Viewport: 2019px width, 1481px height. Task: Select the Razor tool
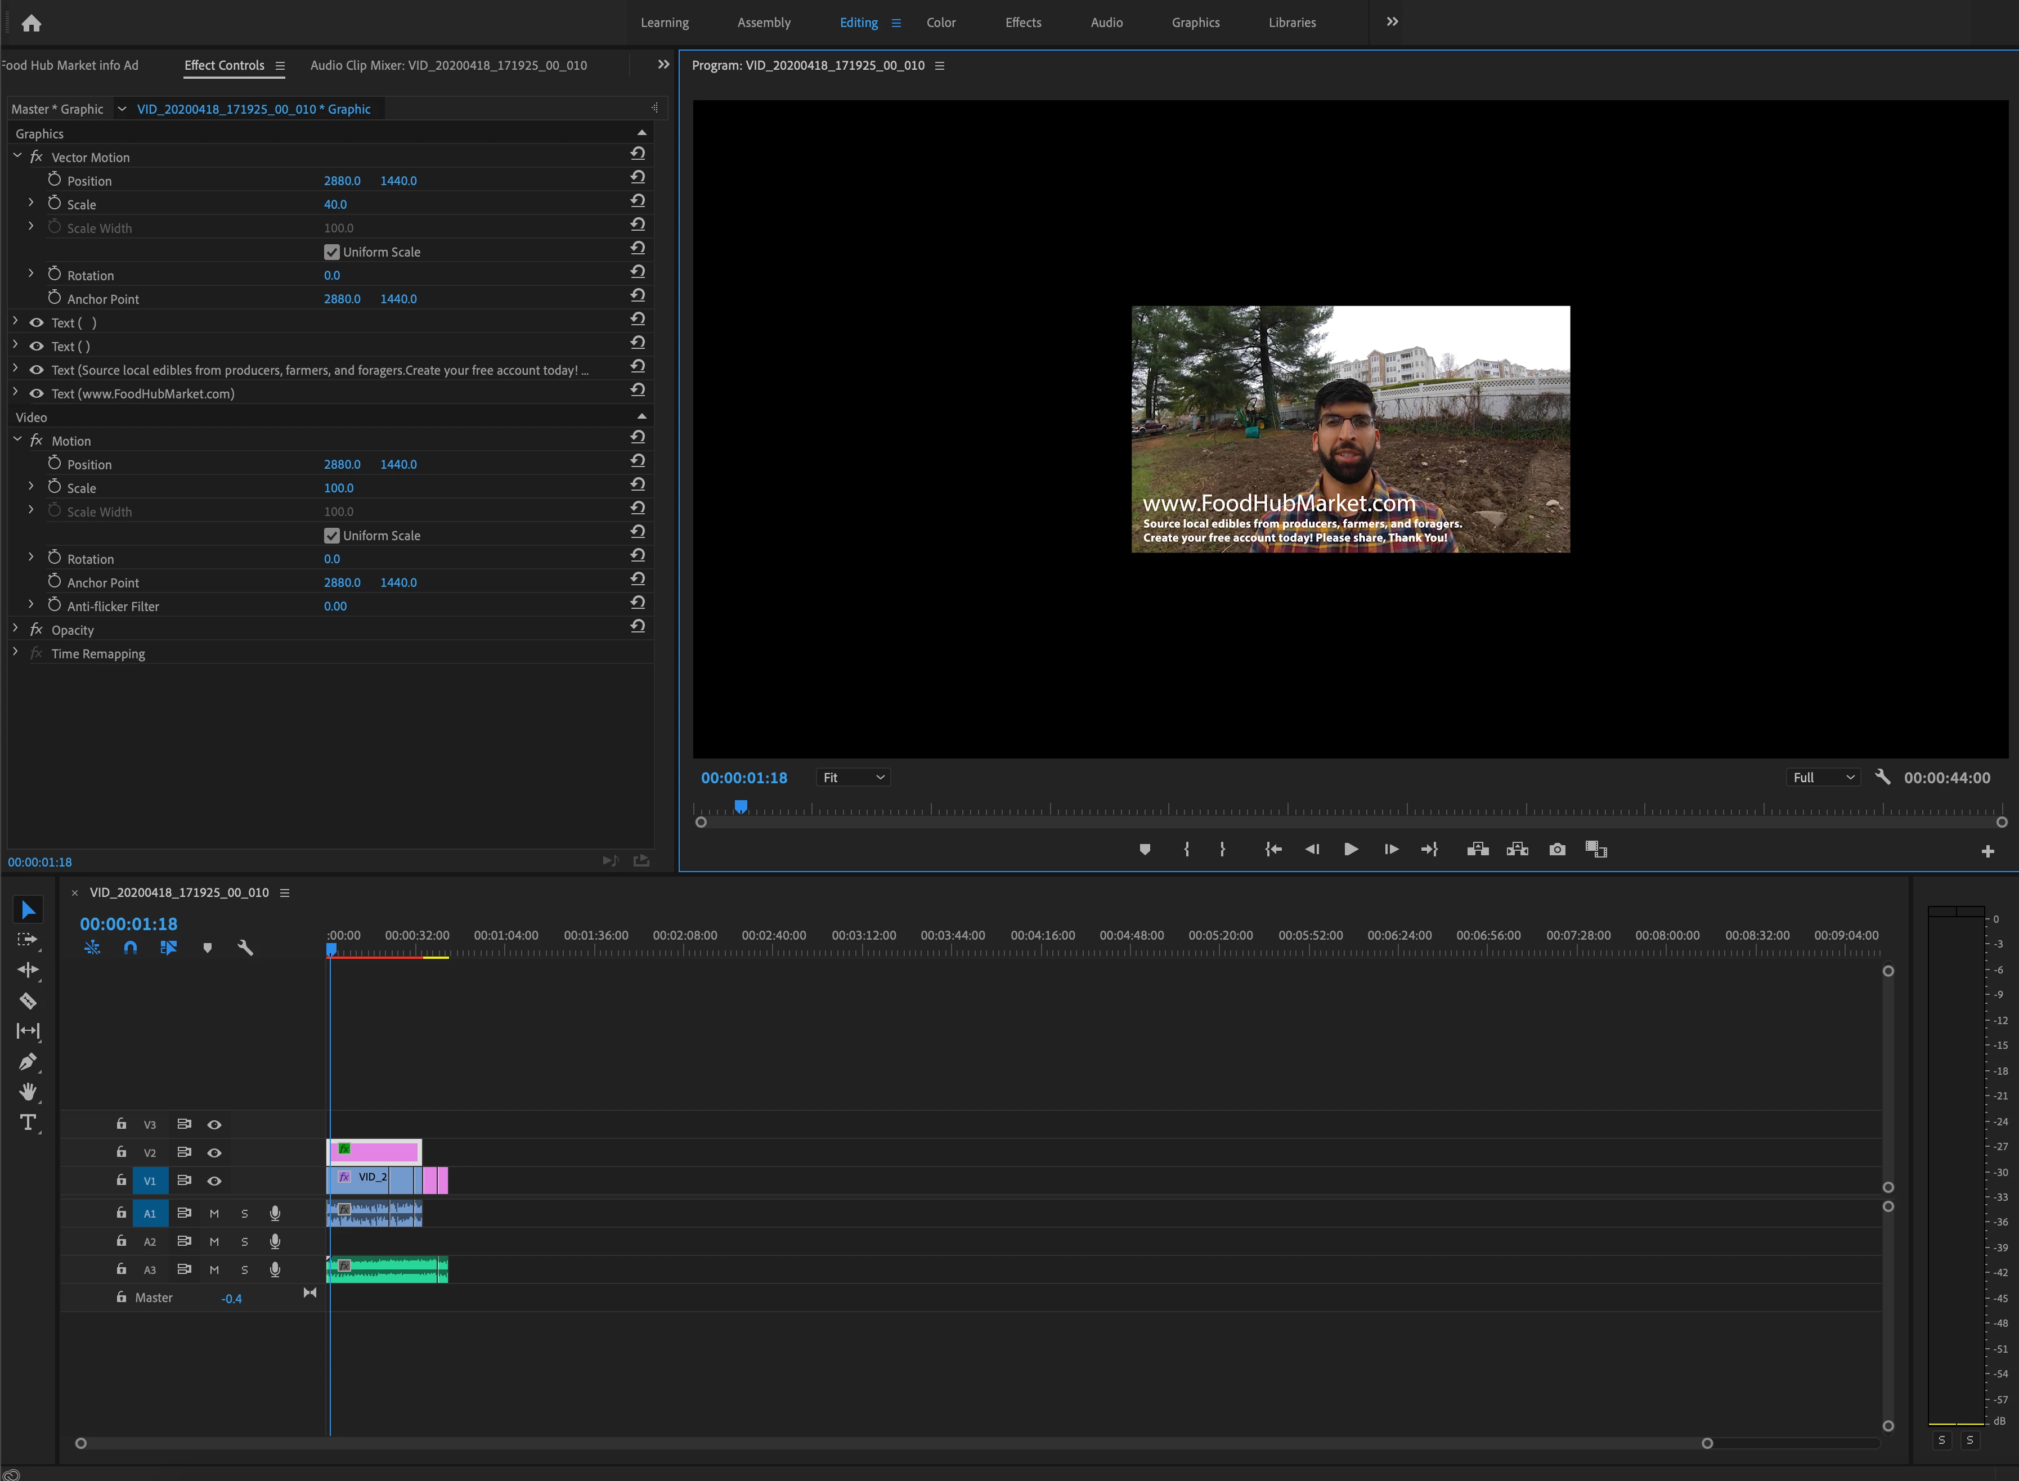point(28,1000)
